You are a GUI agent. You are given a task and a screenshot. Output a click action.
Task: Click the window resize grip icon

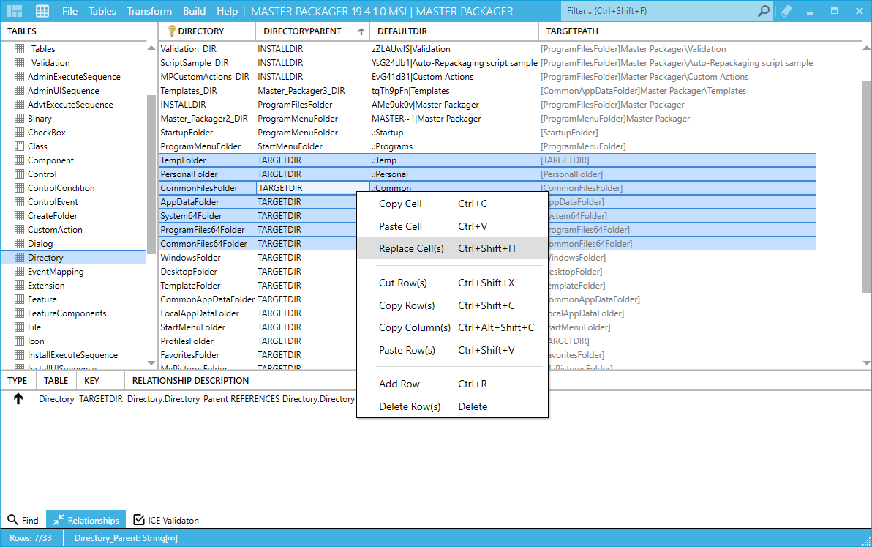[x=866, y=541]
